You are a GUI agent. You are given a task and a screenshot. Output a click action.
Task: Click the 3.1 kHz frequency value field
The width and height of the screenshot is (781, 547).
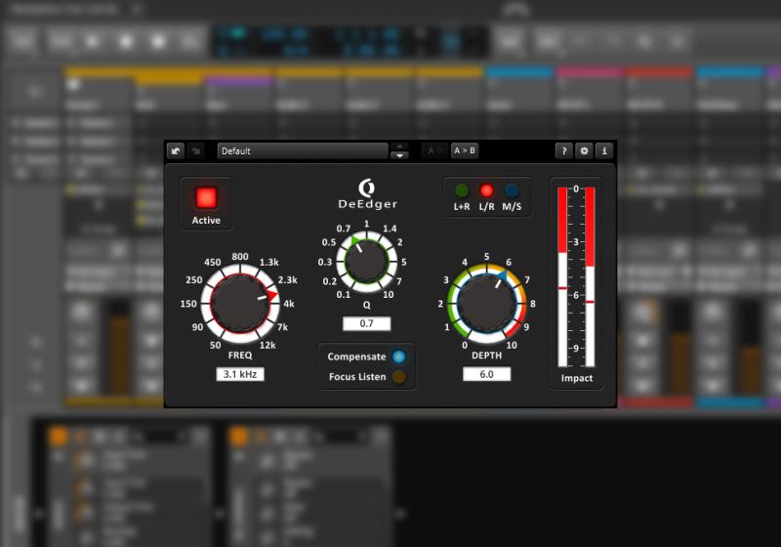point(240,374)
